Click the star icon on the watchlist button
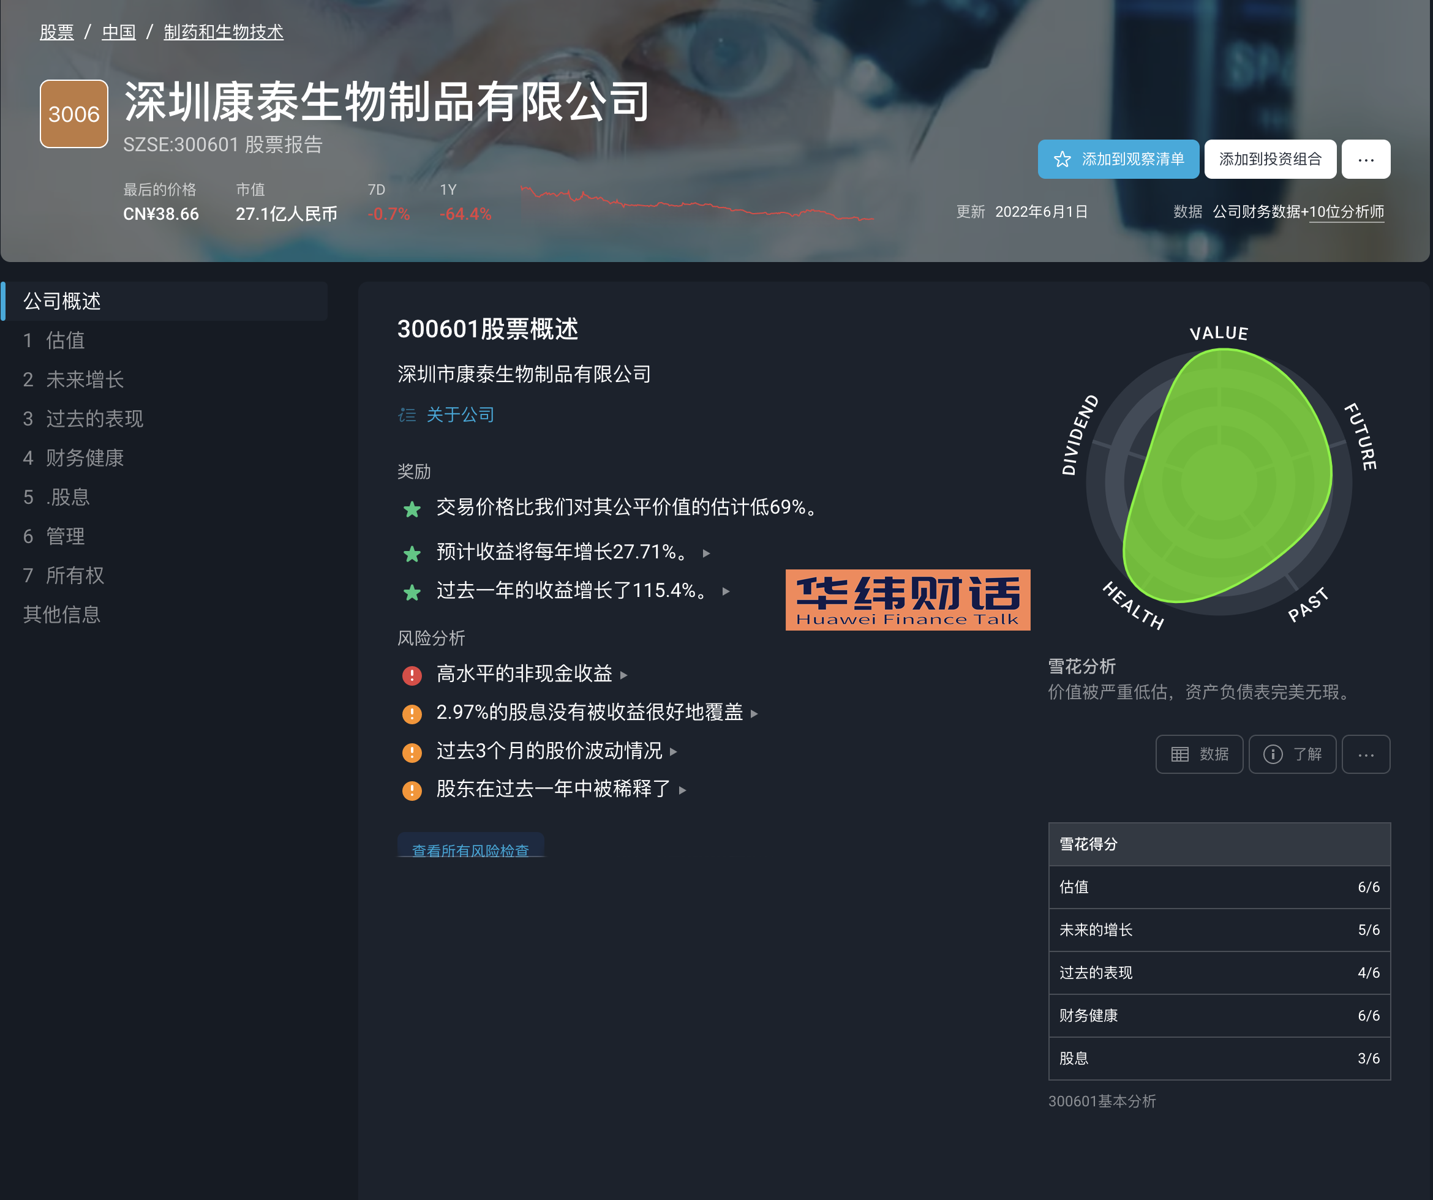The image size is (1433, 1200). coord(1062,159)
